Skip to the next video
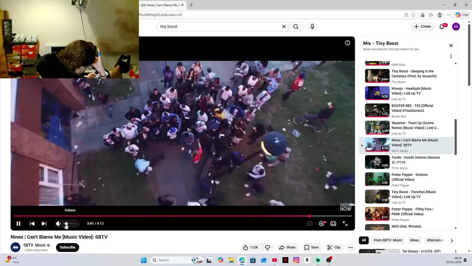 tap(44, 224)
